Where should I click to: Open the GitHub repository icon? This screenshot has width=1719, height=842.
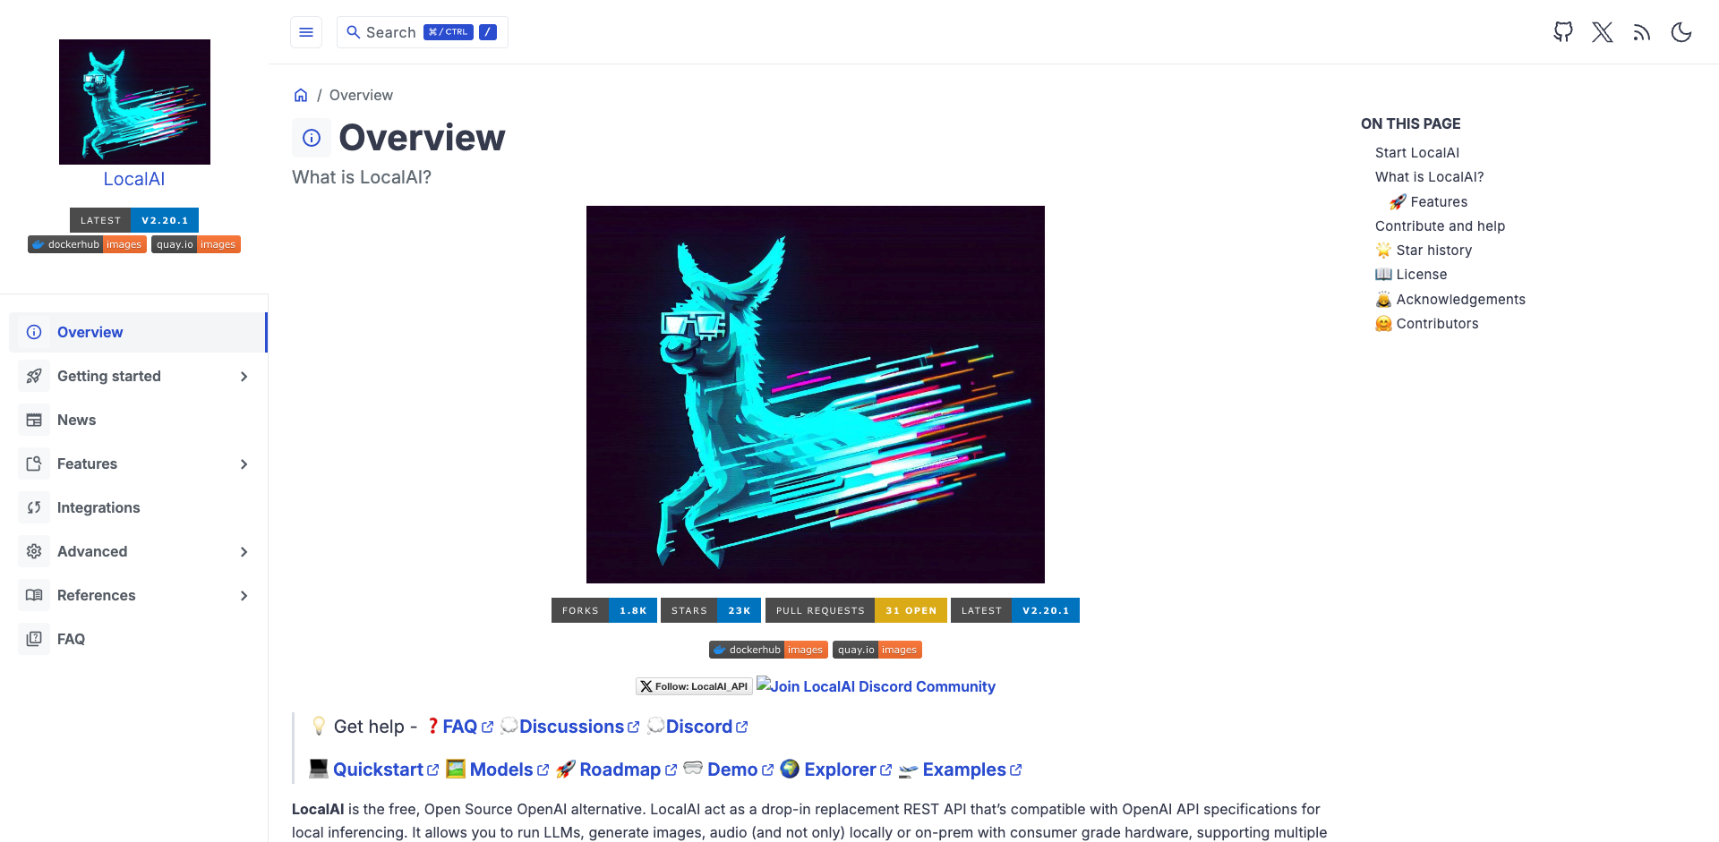pos(1562,32)
